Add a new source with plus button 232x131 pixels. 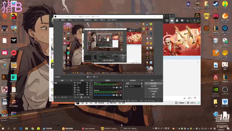(75, 97)
